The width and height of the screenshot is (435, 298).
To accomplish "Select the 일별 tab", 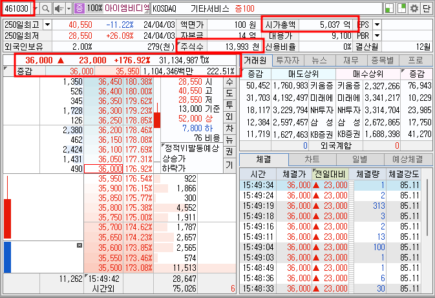I will [x=359, y=159].
